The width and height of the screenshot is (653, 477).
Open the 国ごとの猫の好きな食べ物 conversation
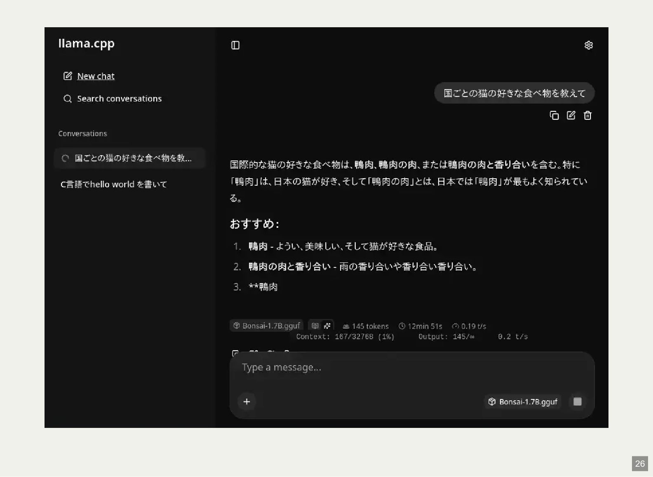pyautogui.click(x=129, y=158)
